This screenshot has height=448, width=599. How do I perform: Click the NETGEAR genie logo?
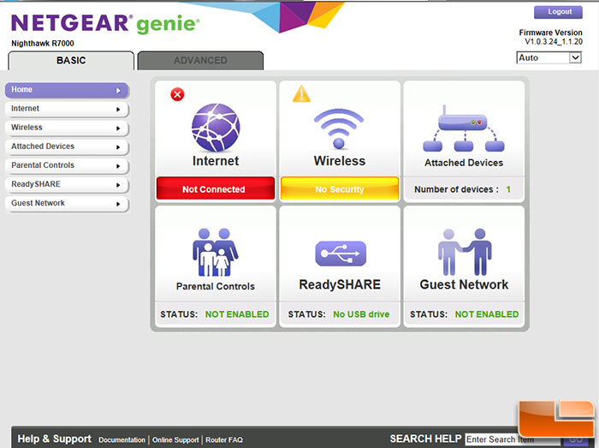pos(105,24)
